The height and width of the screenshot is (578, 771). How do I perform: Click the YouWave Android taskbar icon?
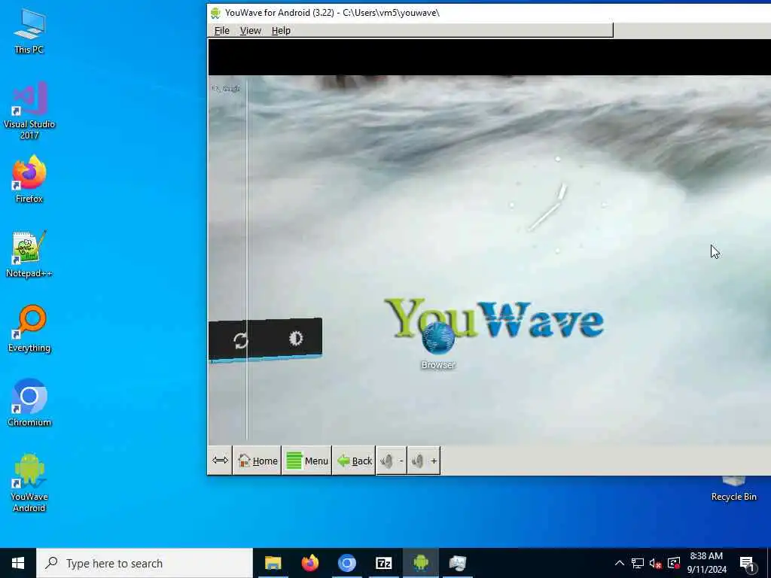(420, 563)
